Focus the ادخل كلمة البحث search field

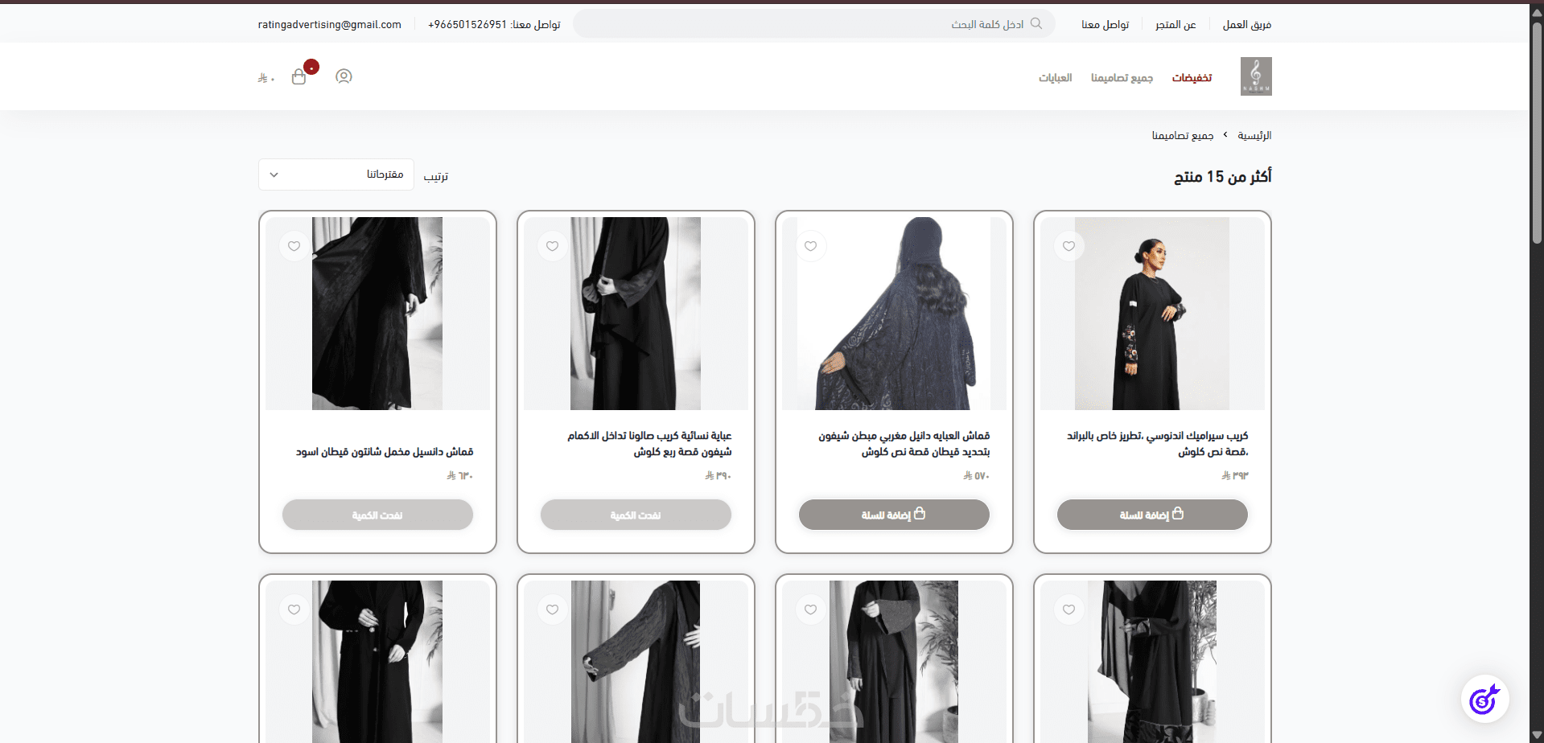pyautogui.click(x=813, y=24)
